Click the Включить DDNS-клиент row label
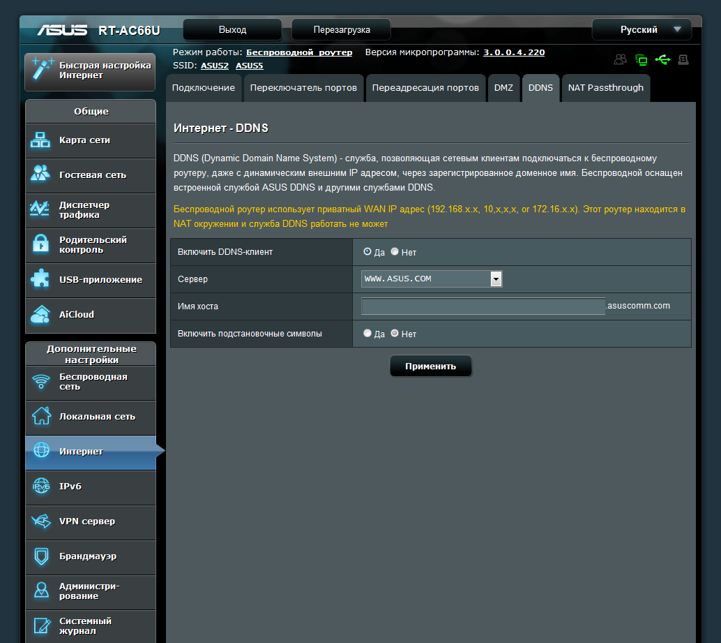721x643 pixels. [x=225, y=252]
